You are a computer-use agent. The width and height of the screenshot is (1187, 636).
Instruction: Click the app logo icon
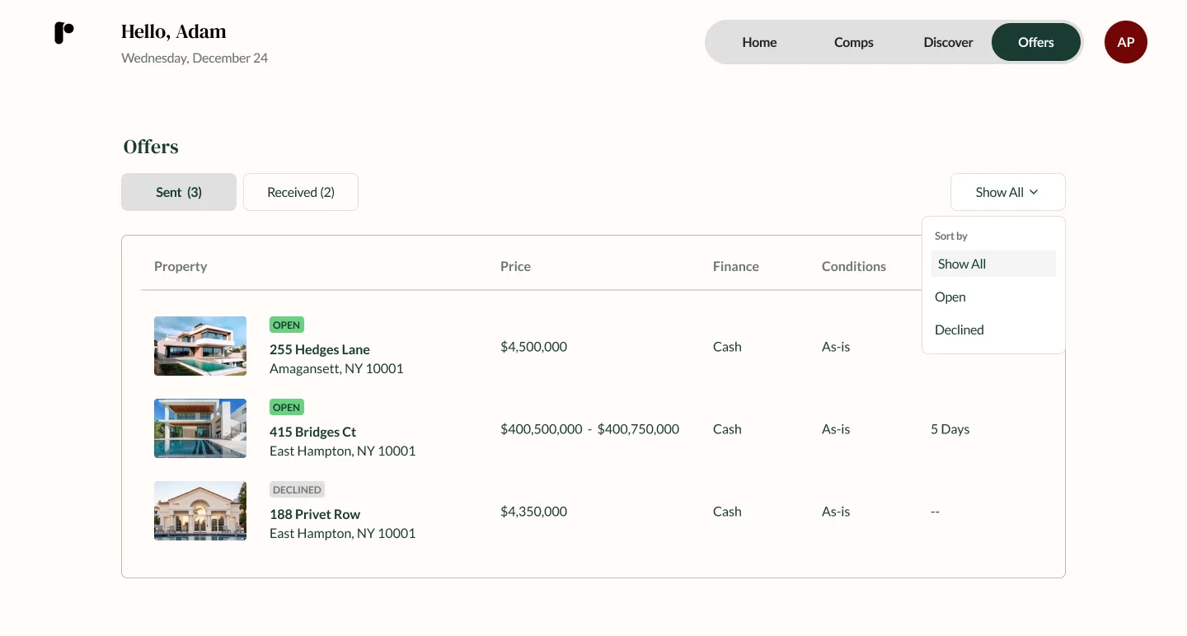[64, 33]
